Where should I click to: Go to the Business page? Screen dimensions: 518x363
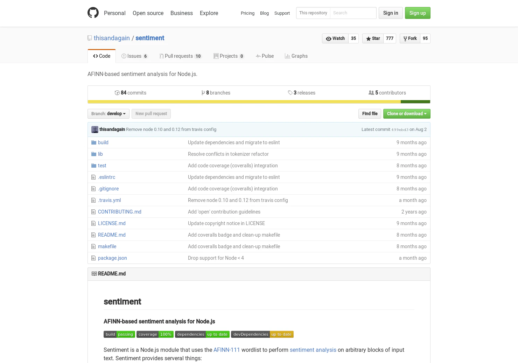point(182,13)
